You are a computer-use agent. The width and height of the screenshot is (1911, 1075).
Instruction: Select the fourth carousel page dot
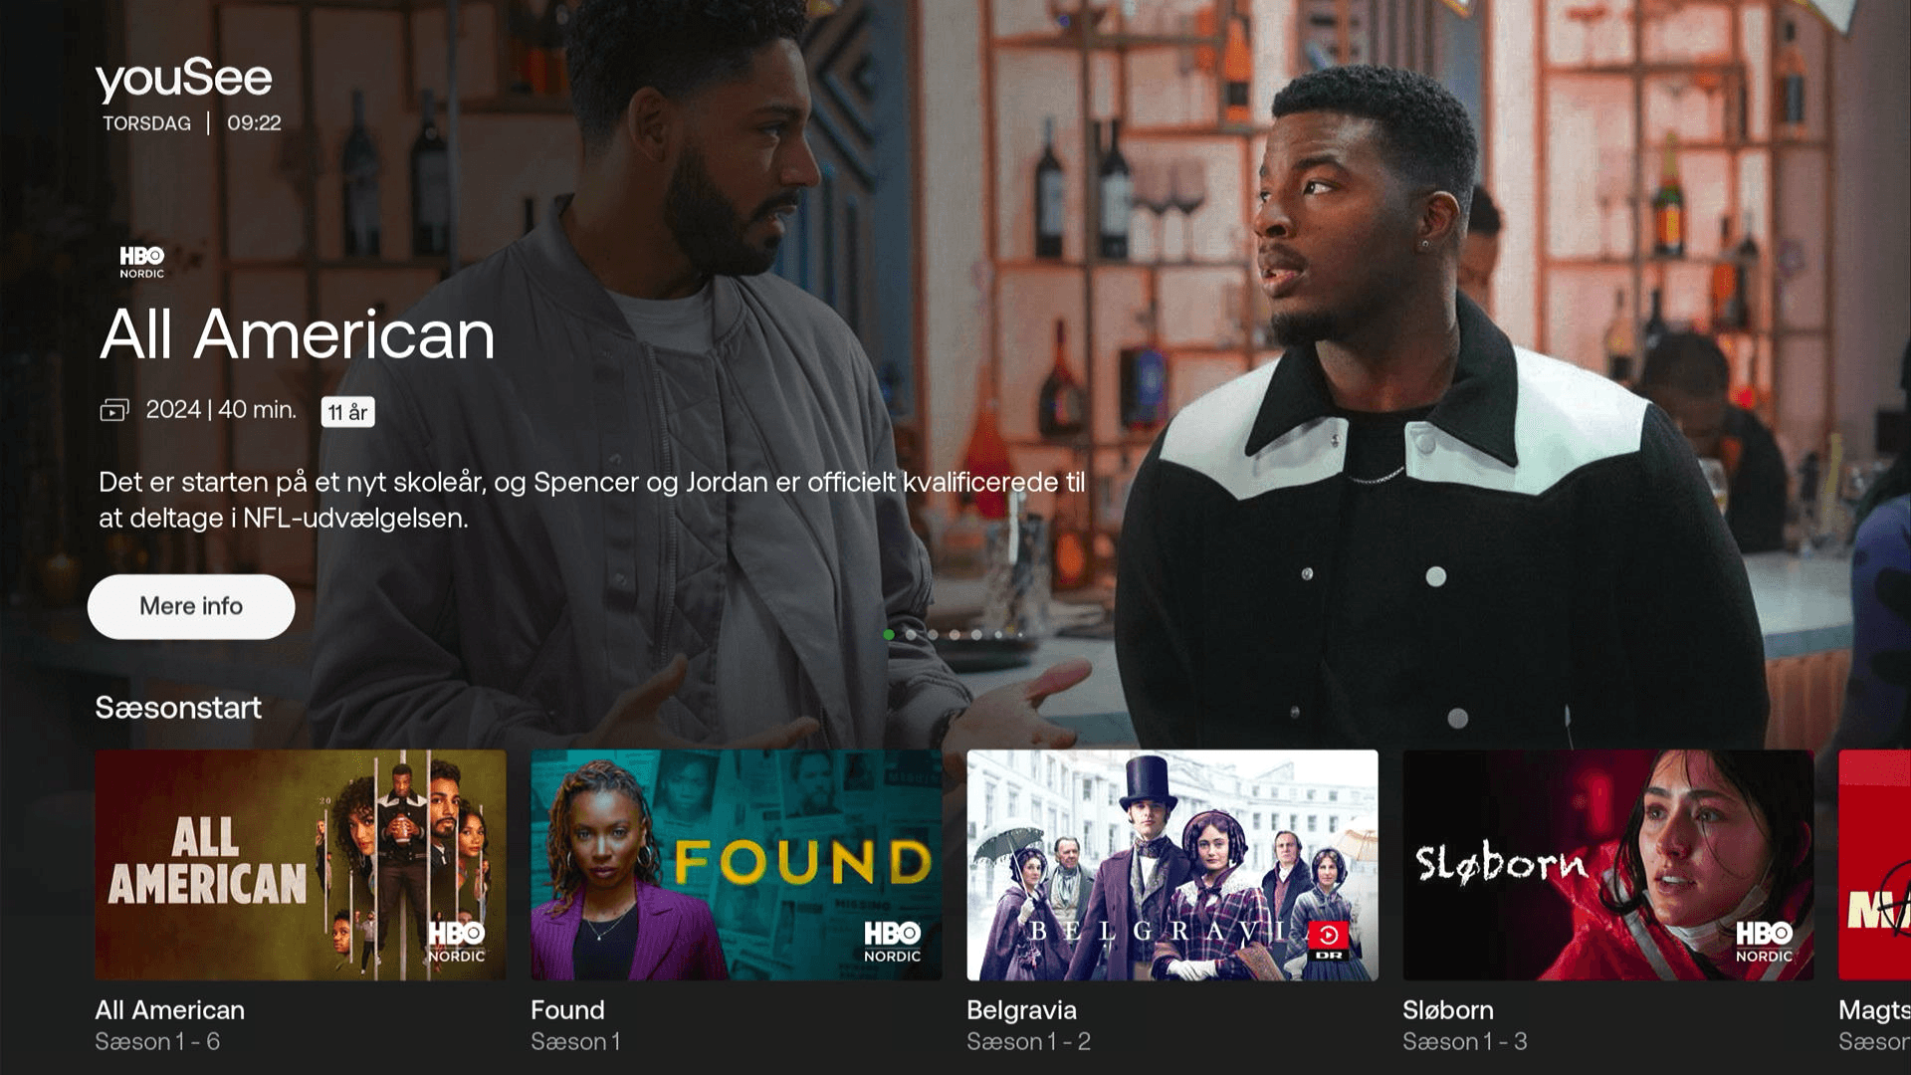tap(955, 634)
